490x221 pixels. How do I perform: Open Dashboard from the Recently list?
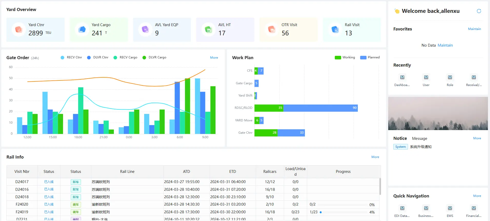pos(402,80)
